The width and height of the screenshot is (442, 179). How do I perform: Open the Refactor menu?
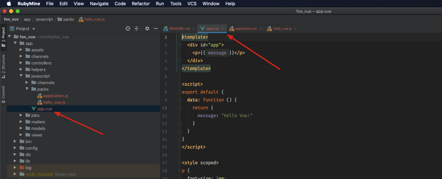141,4
